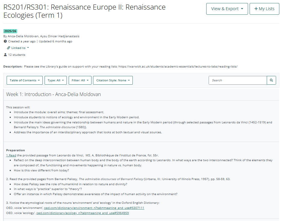This screenshot has height=223, width=283.
Task: Open the View & Export dropdown
Action: pyautogui.click(x=227, y=9)
